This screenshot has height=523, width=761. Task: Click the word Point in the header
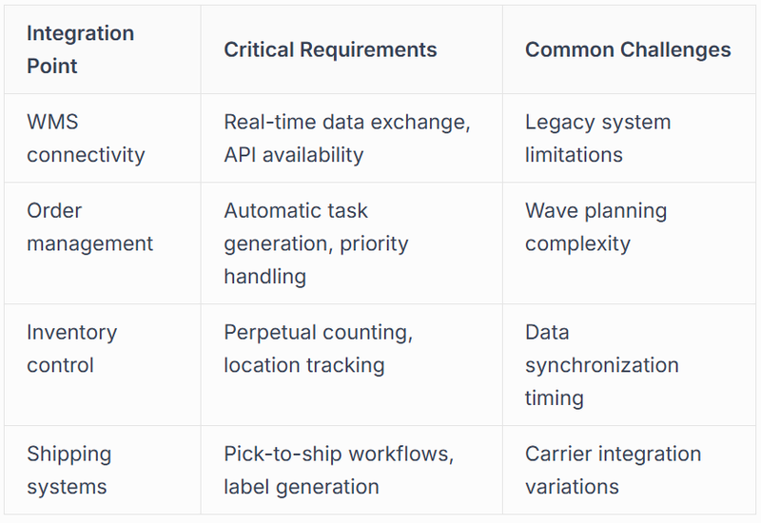52,66
